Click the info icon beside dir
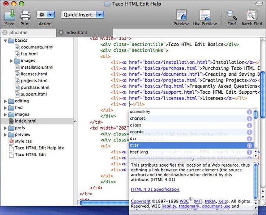This screenshot has width=266, height=215. point(249,139)
